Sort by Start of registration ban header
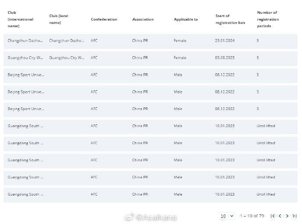Viewport: 302px width, 224px height. pos(230,19)
